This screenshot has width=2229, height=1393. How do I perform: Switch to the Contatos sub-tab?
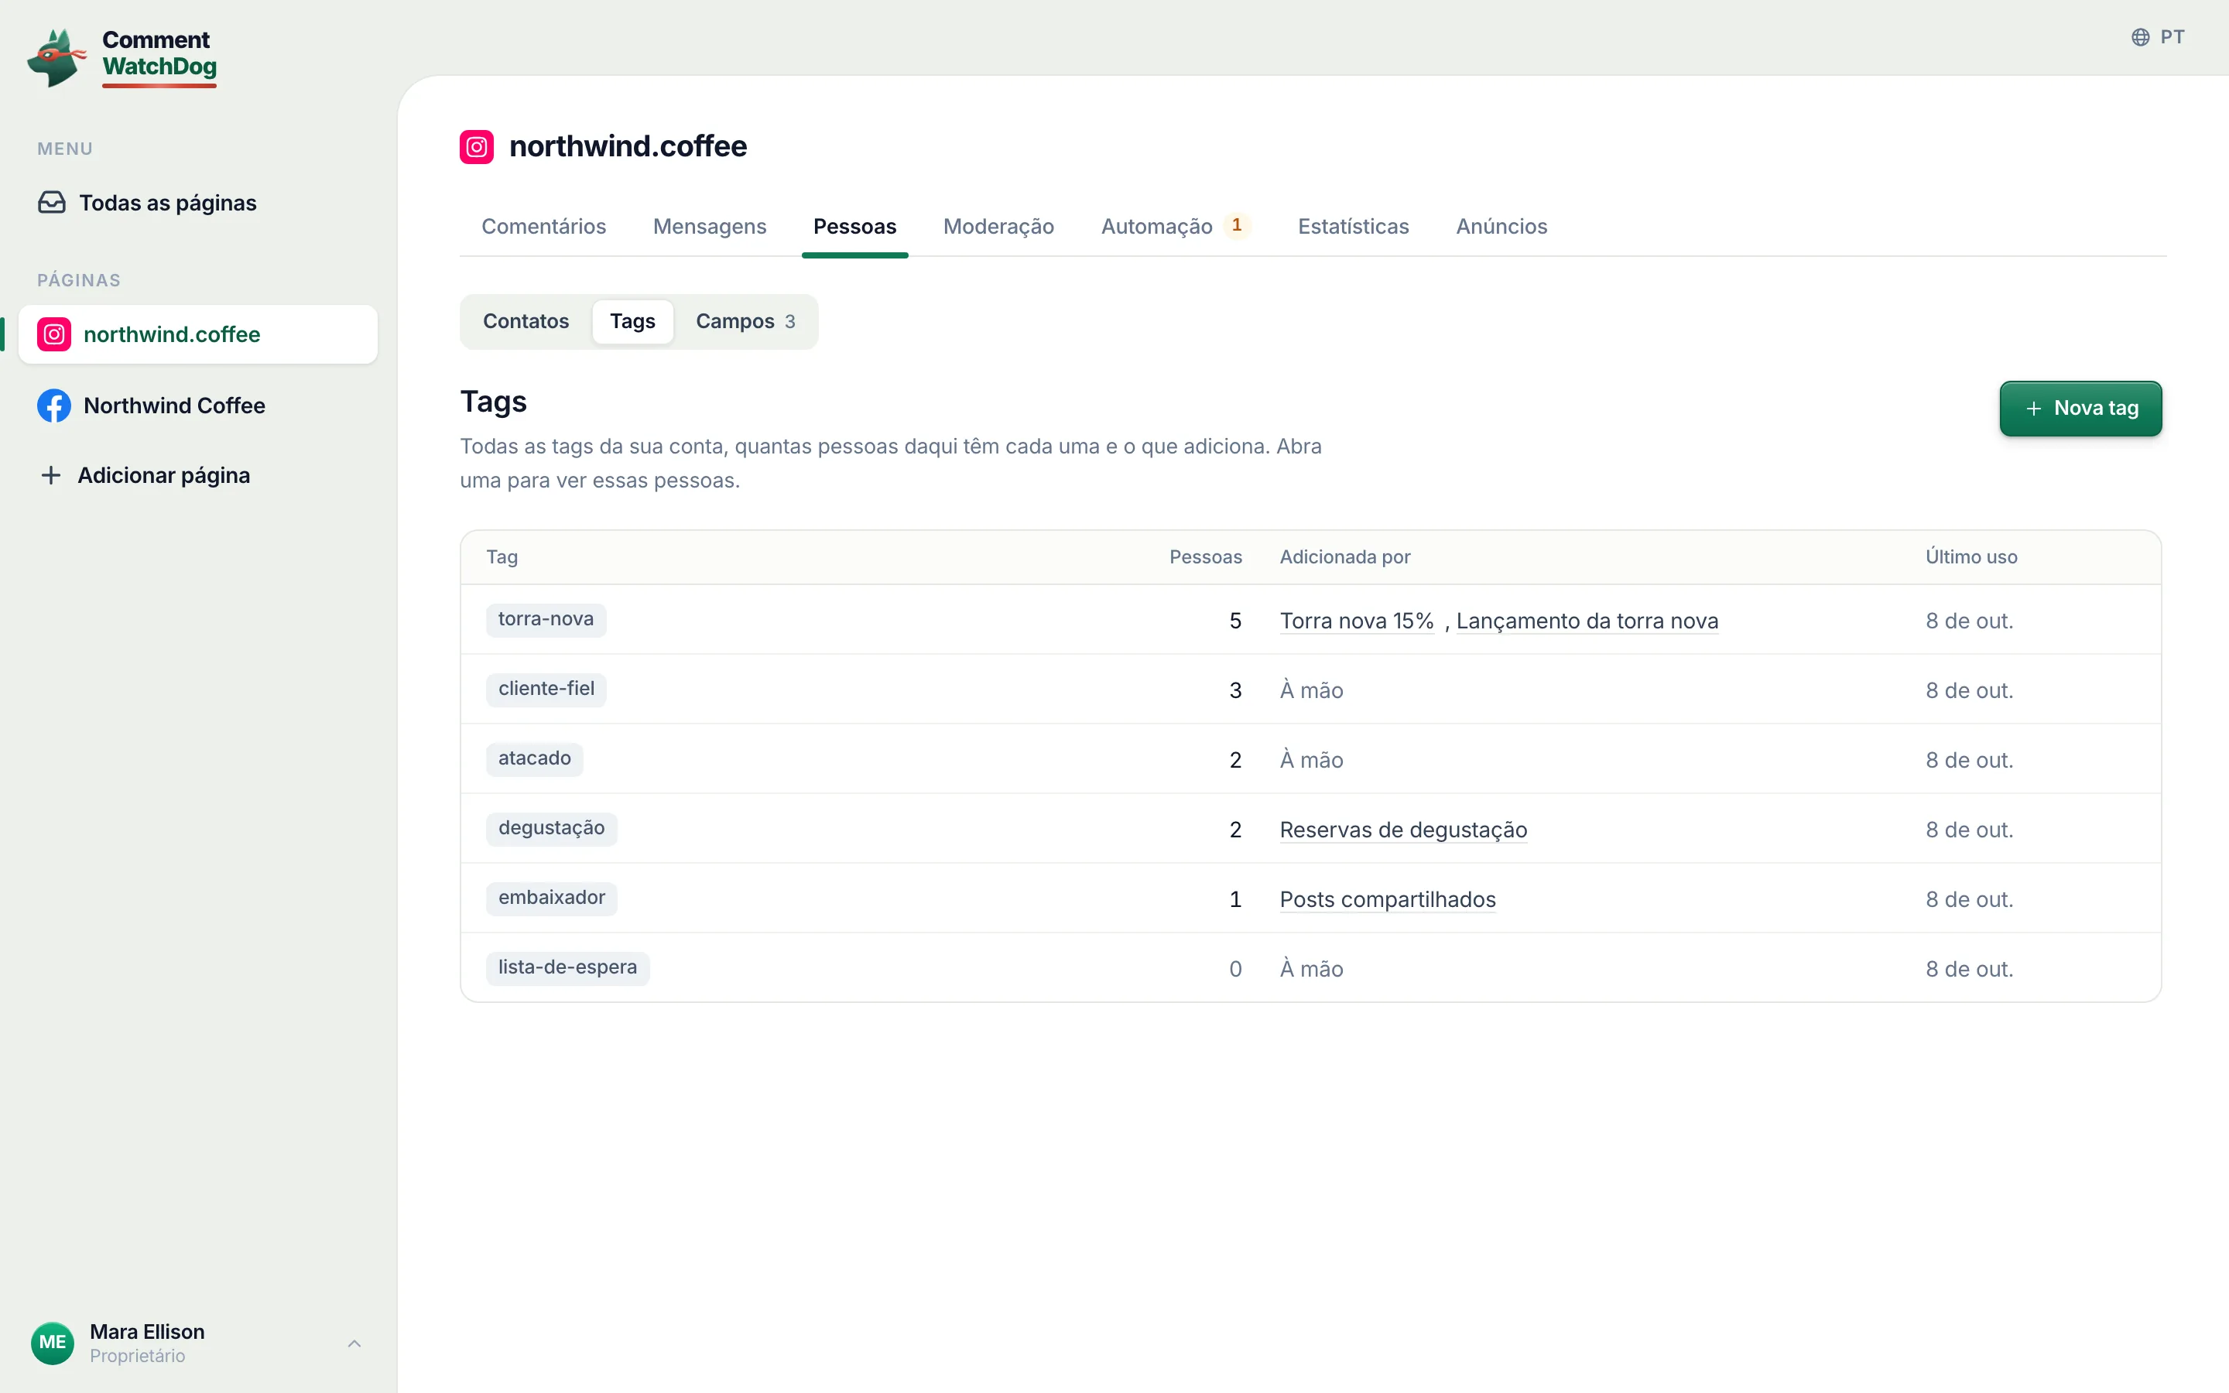526,321
